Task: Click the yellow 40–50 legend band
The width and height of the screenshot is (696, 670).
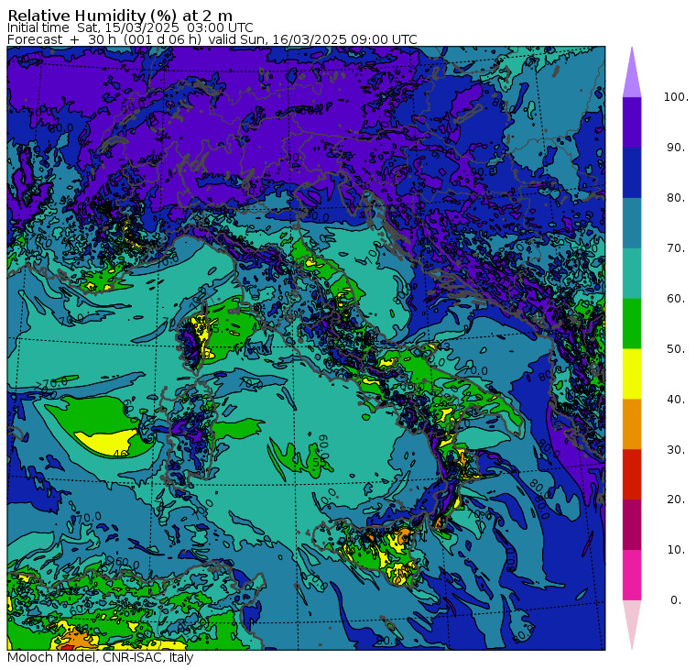Action: tap(632, 374)
